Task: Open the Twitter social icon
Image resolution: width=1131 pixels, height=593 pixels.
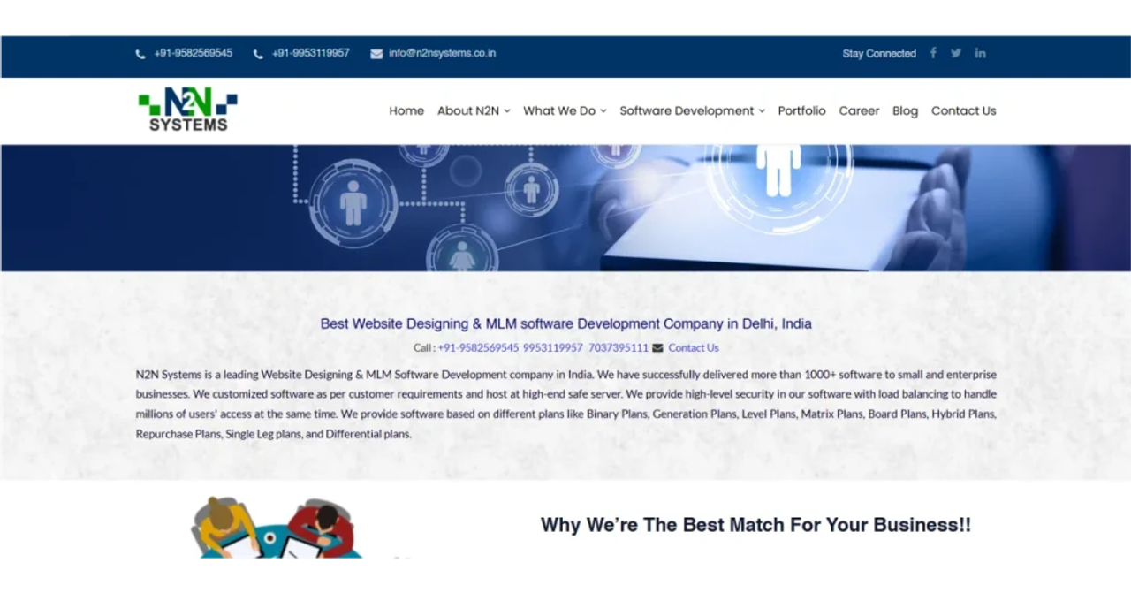Action: point(956,53)
